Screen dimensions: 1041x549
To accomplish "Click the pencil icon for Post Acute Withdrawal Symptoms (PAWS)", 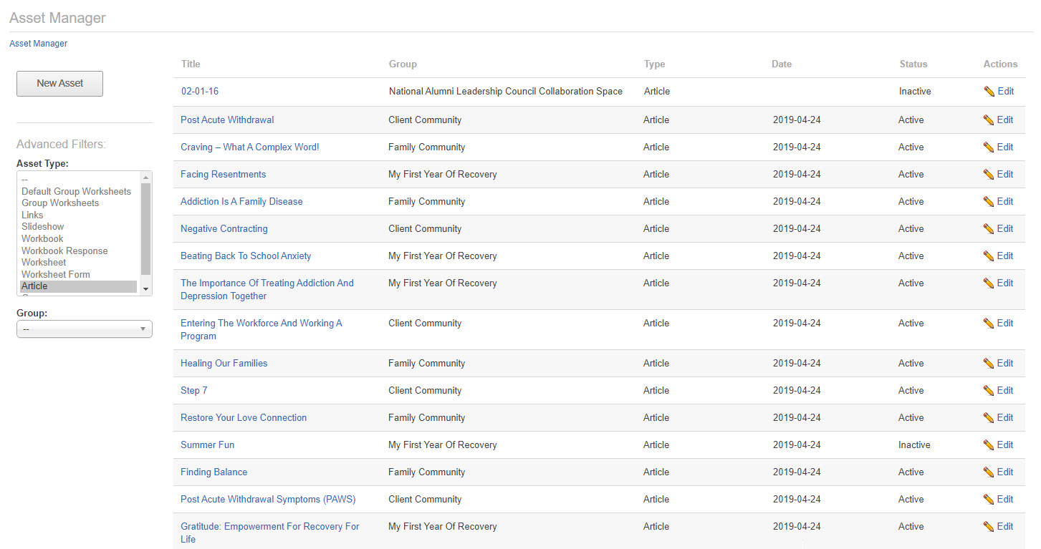I will pos(989,500).
